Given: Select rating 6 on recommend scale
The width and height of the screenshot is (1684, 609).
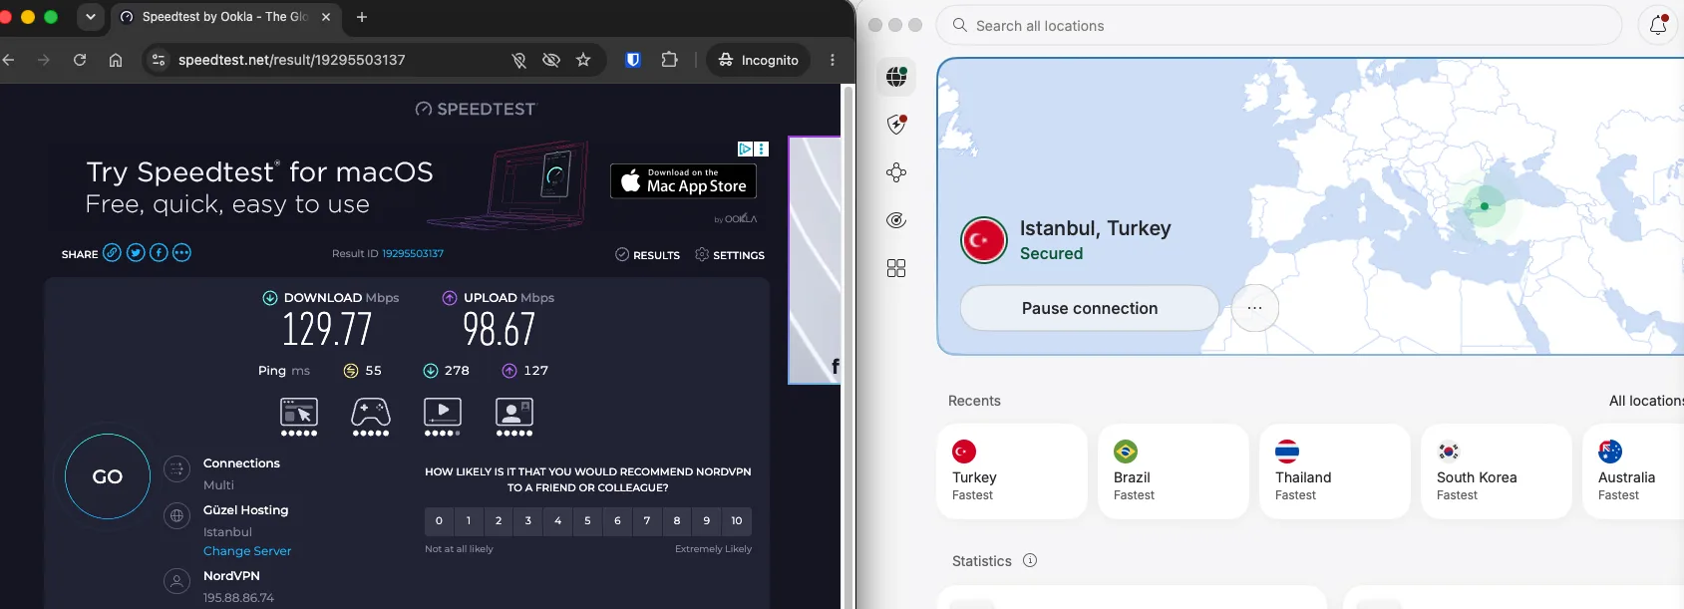Looking at the screenshot, I should (617, 520).
